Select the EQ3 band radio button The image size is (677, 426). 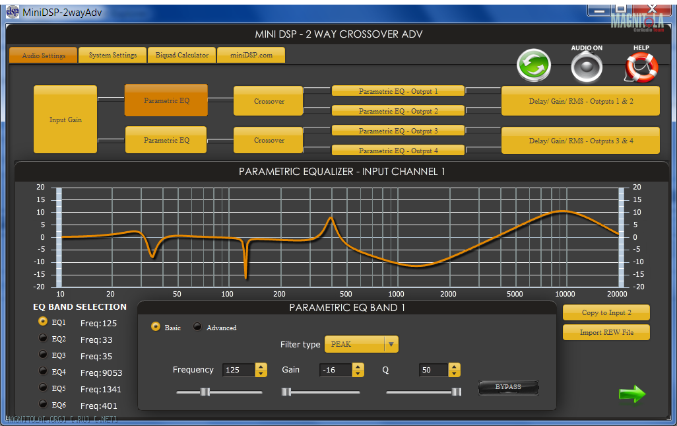point(43,354)
